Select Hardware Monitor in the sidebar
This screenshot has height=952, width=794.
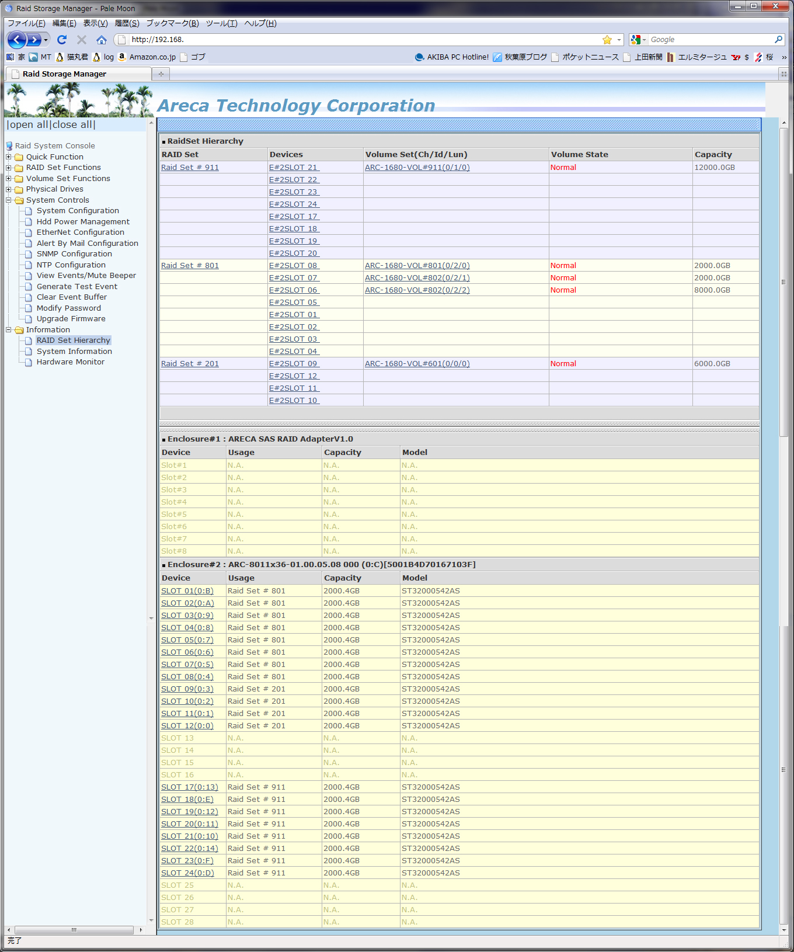pos(71,362)
